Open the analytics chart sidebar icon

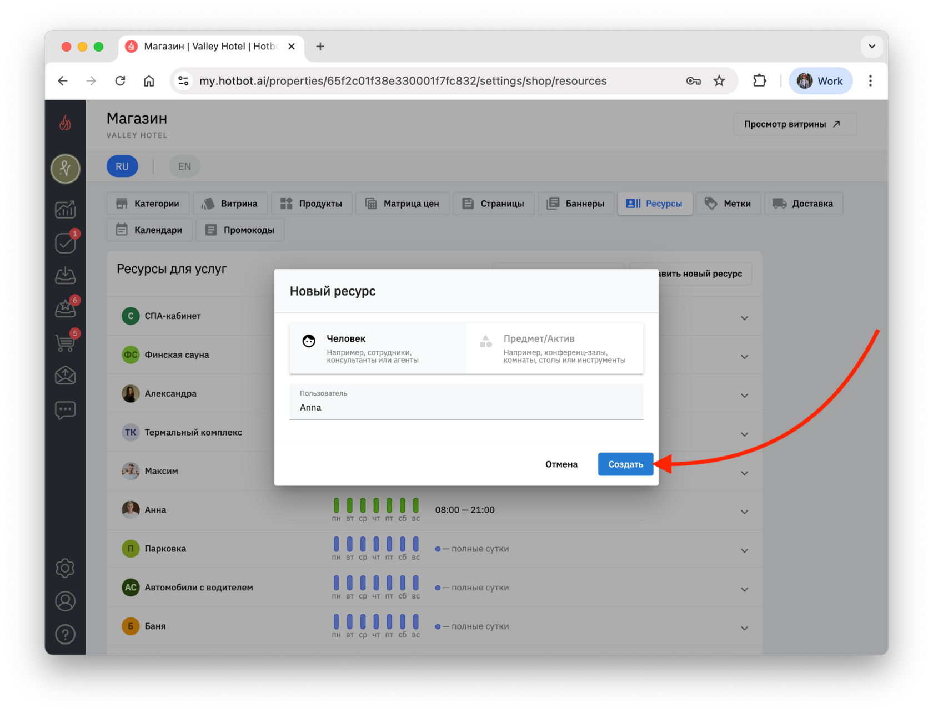pos(66,209)
